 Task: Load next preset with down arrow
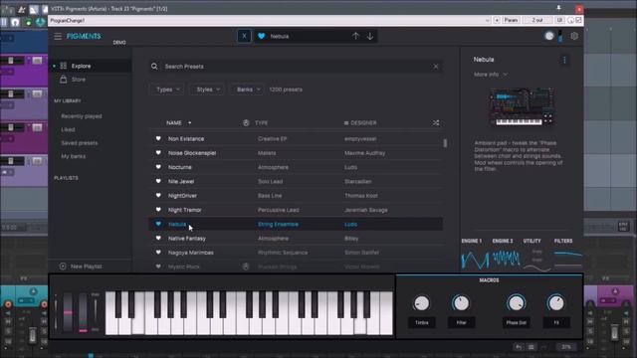click(370, 36)
